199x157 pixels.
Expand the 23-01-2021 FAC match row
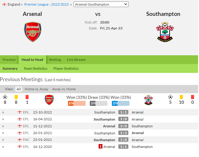pos(3,140)
